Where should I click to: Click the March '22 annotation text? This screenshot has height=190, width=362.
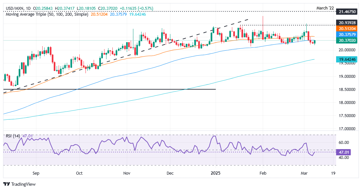(x=326, y=8)
